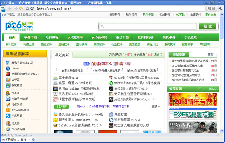Click the YY语音 icon
Image resolution: width=225 pixels, height=143 pixels.
[x=8, y=93]
